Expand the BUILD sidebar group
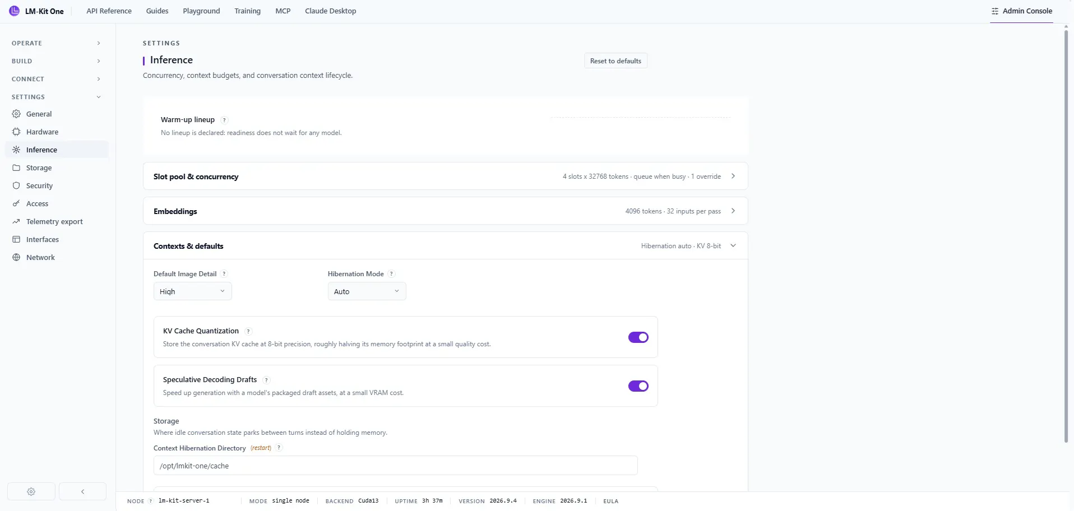 point(56,61)
